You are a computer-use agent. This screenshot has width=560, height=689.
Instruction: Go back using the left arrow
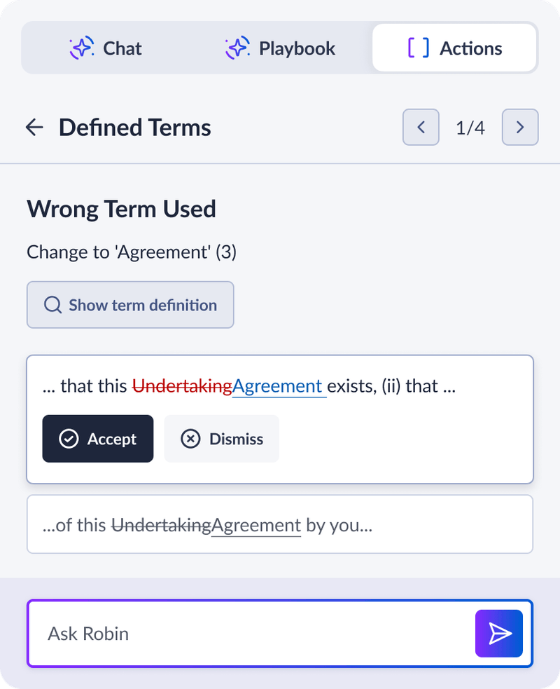(x=34, y=128)
